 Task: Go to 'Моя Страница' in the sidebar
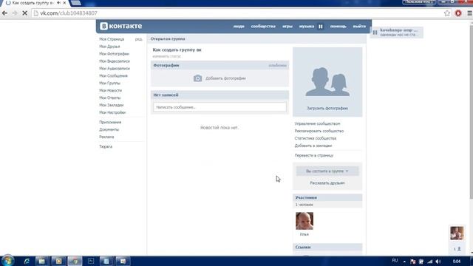112,39
